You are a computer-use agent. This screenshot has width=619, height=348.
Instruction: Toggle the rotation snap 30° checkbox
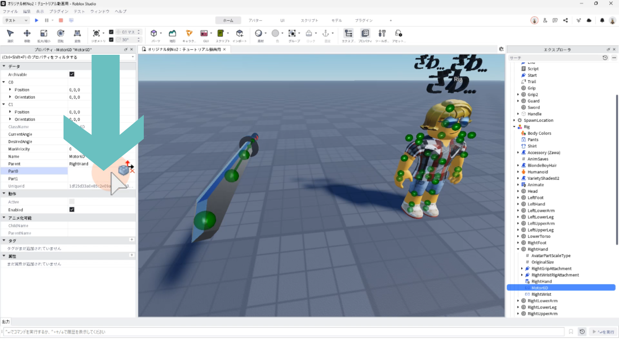[111, 40]
